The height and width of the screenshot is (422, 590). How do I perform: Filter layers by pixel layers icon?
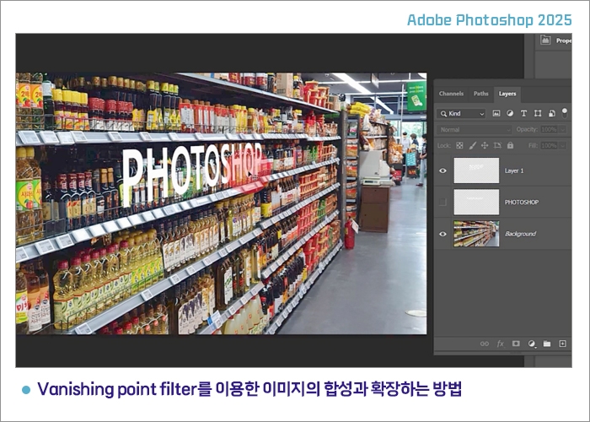(496, 113)
